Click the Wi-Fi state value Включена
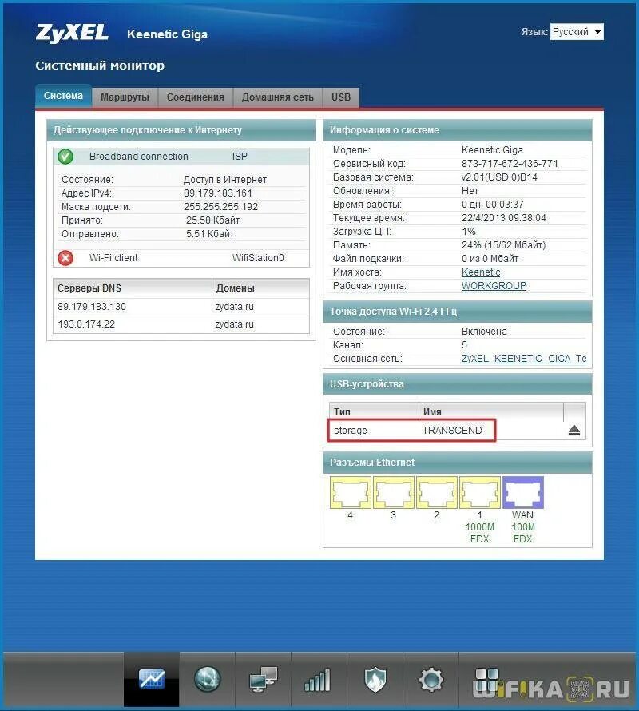The height and width of the screenshot is (711, 639). tap(484, 331)
